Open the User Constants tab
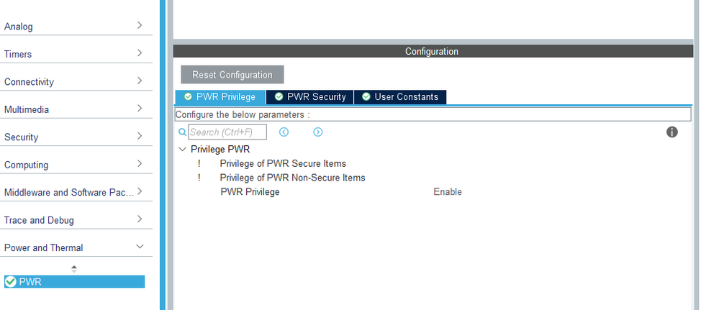This screenshot has height=310, width=719. 400,97
